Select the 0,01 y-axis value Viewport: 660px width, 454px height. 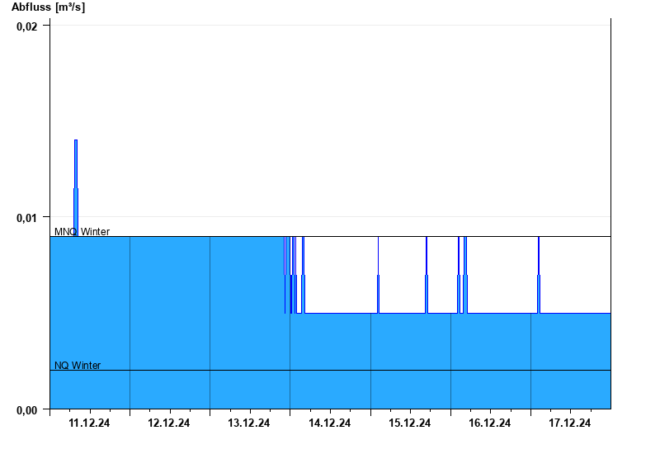[27, 218]
